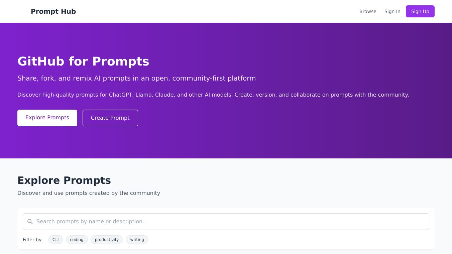Click the Prompt Hub logo text
The height and width of the screenshot is (254, 452).
coord(53,11)
